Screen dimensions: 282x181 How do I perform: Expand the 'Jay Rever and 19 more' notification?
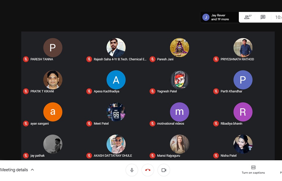[x=220, y=17]
